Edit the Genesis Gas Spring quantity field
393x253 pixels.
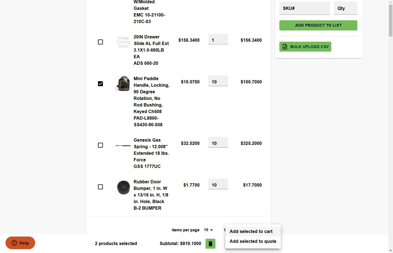218,143
